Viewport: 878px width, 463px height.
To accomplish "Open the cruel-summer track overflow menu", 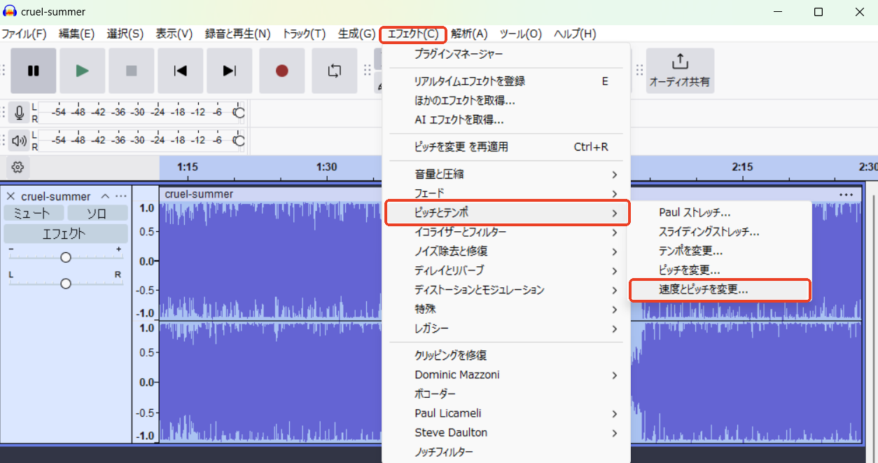I will click(x=121, y=196).
